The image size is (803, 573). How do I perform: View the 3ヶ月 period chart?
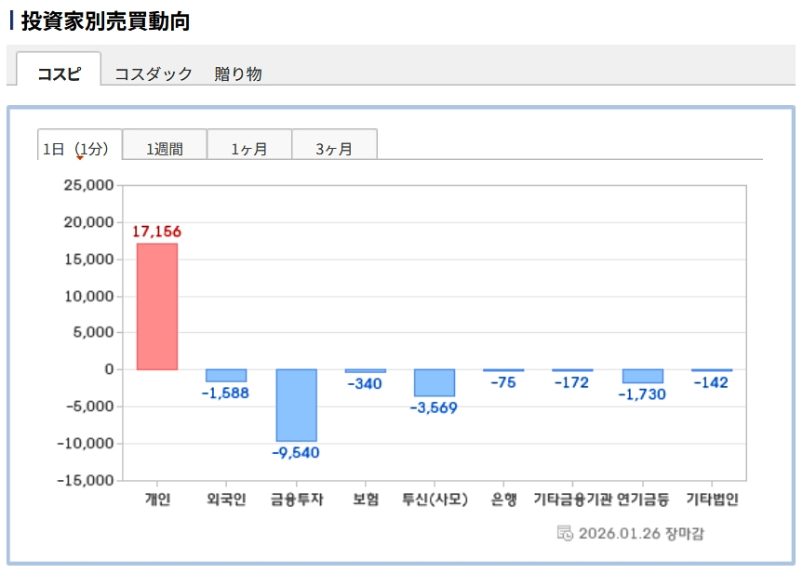pos(334,148)
